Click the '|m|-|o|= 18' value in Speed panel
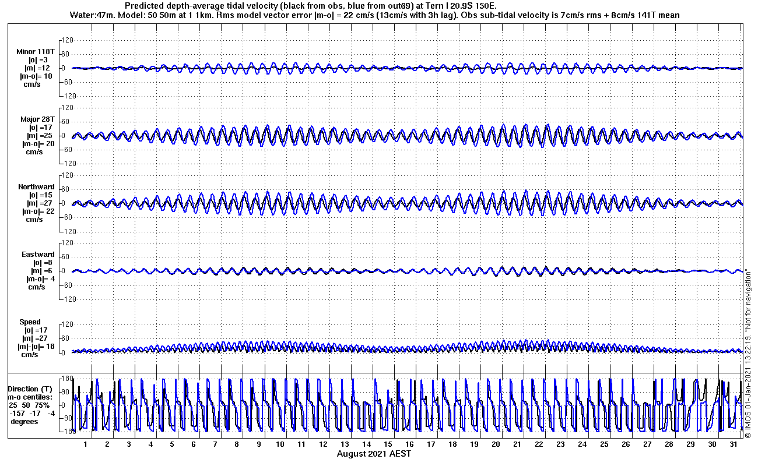The image size is (758, 466). point(36,347)
